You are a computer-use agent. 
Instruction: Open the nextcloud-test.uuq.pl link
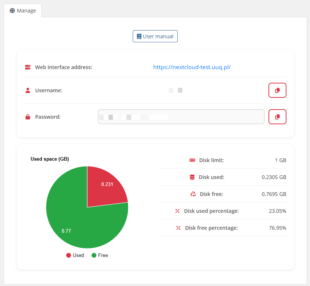[x=192, y=67]
